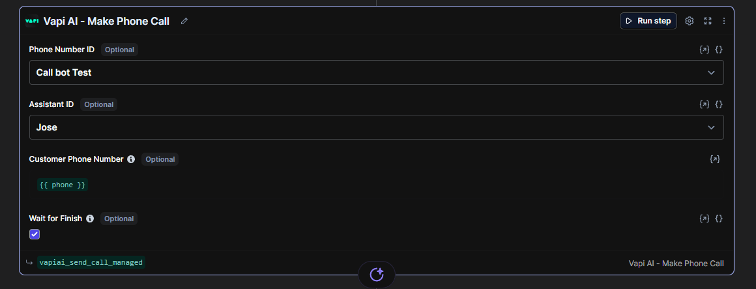Click Wait for Finish info icon
The height and width of the screenshot is (289, 756).
(x=90, y=219)
